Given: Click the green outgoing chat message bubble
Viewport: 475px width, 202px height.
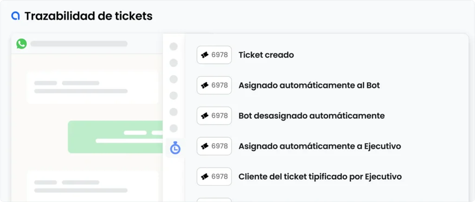Looking at the screenshot, I should pos(115,137).
